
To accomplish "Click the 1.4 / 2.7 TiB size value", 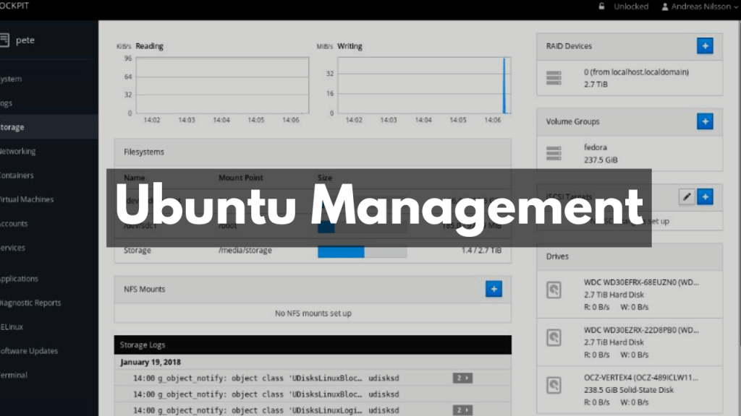I will coord(481,251).
